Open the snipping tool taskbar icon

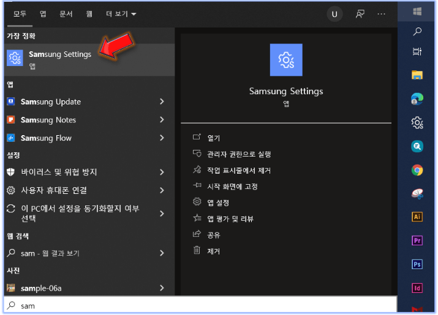point(417,194)
